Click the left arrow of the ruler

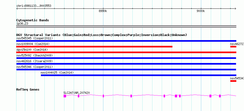pos(17,9)
